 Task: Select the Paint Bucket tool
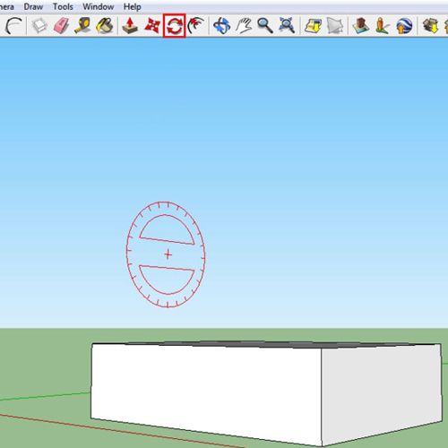[105, 26]
